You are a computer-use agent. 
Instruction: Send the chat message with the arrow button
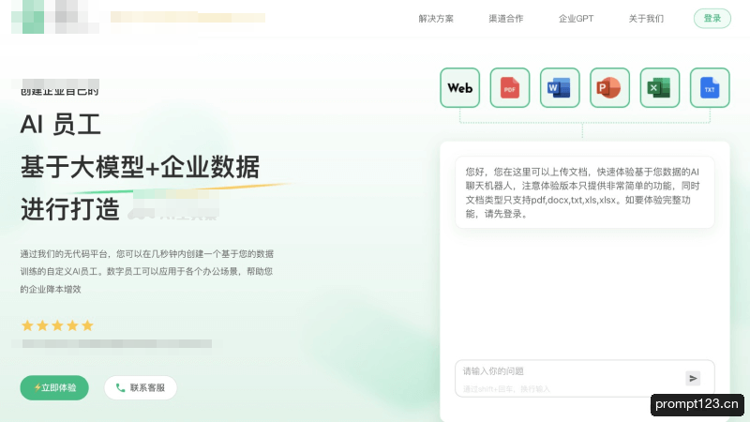[693, 379]
